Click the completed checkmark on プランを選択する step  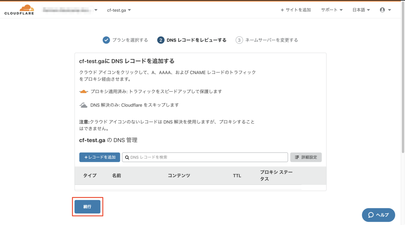click(x=106, y=40)
